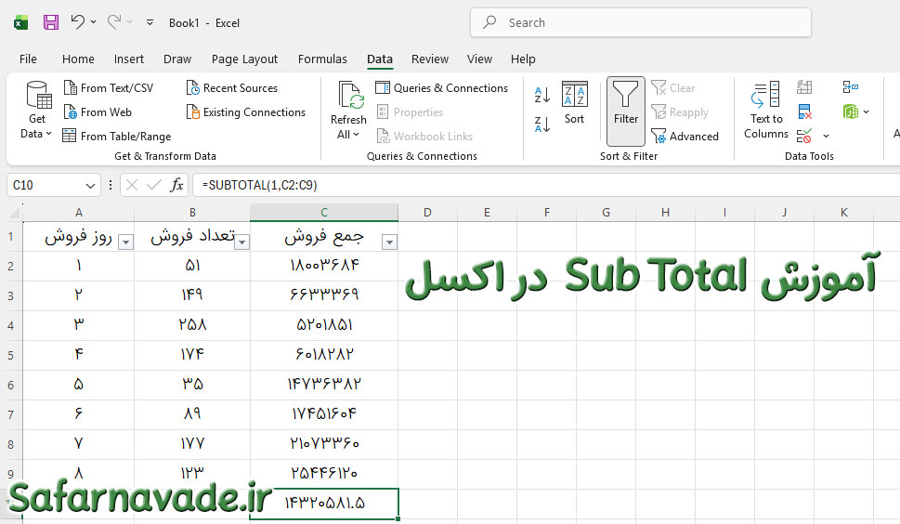Open Customize Quick Access Toolbar menu
The width and height of the screenshot is (900, 524).
coord(150,22)
